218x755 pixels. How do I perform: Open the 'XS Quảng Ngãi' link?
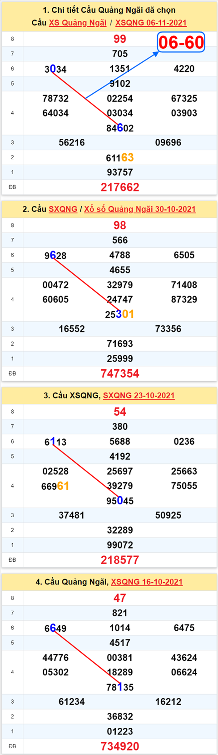coord(78,23)
